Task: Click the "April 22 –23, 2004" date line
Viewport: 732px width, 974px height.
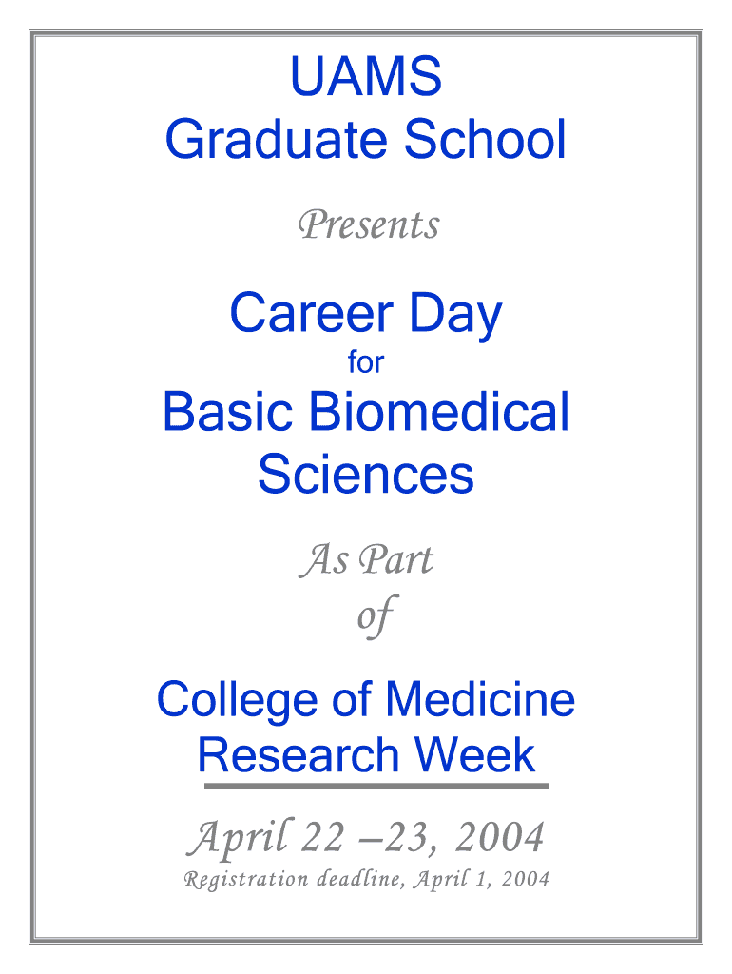Action: pyautogui.click(x=366, y=839)
